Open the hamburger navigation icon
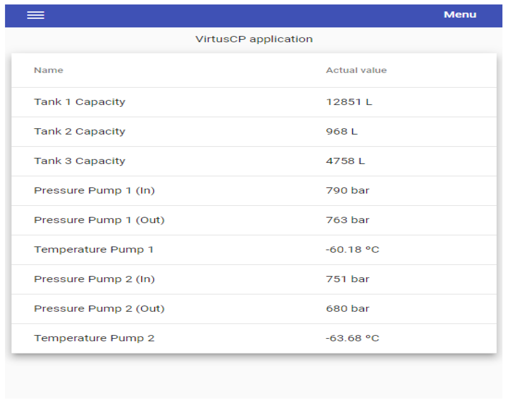Image resolution: width=508 pixels, height=405 pixels. click(x=35, y=15)
